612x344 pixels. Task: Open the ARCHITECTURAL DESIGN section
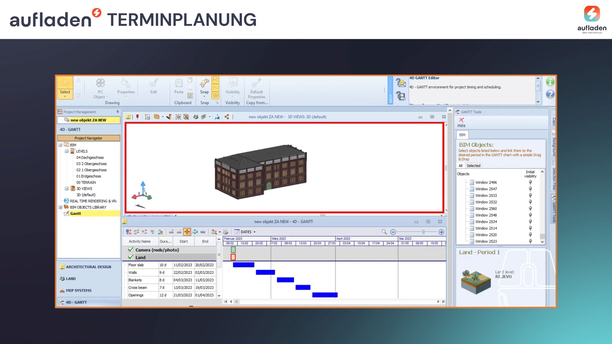pyautogui.click(x=89, y=267)
